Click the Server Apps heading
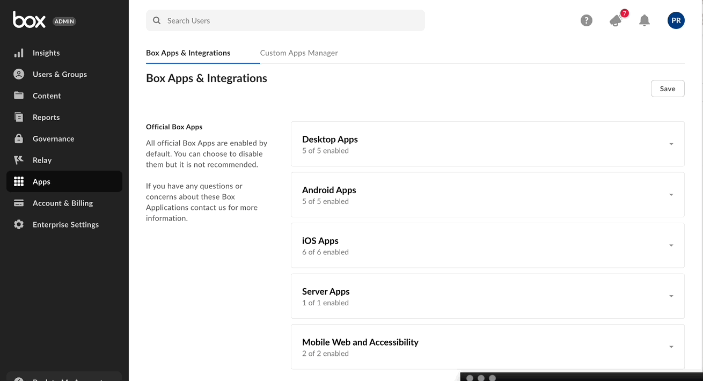This screenshot has width=703, height=381. click(326, 291)
